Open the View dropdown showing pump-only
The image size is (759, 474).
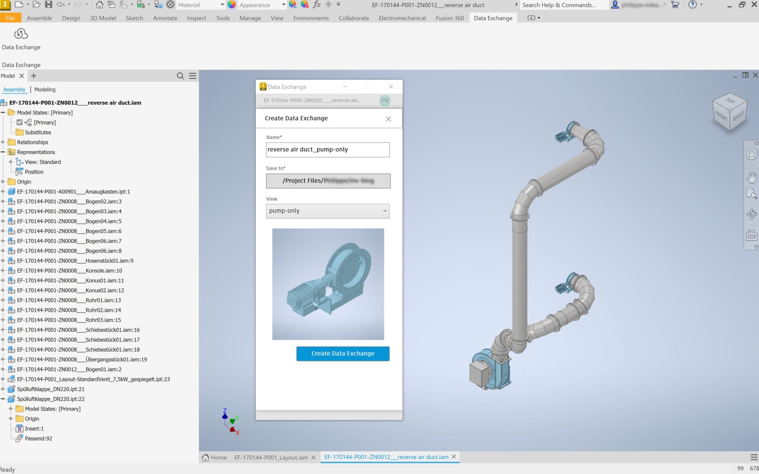328,211
